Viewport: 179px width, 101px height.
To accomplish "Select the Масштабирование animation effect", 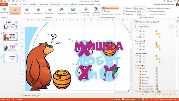I will [x=73, y=11].
